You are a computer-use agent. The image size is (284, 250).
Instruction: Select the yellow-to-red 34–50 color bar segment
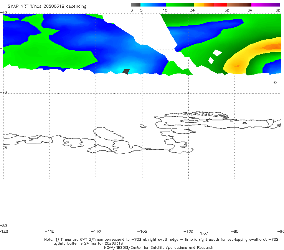click(210, 5)
